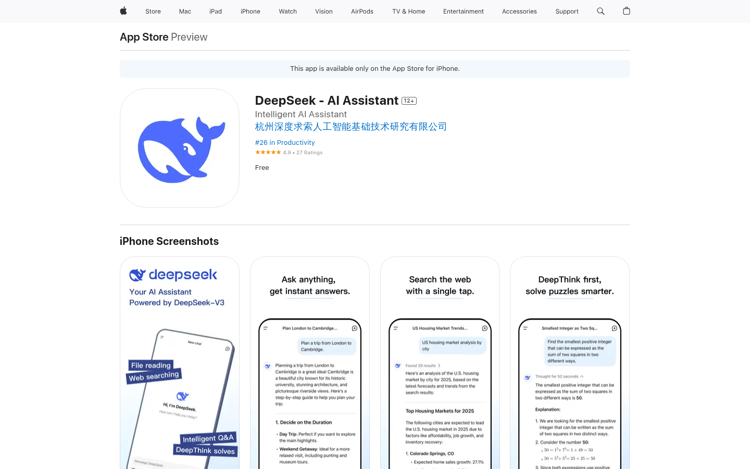Open the Vision menu
The width and height of the screenshot is (750, 469).
[x=324, y=11]
